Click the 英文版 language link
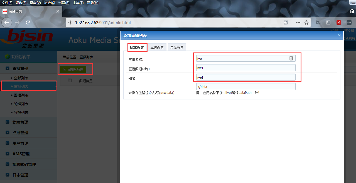Viewport: 356px width, 183px height. 349,31
